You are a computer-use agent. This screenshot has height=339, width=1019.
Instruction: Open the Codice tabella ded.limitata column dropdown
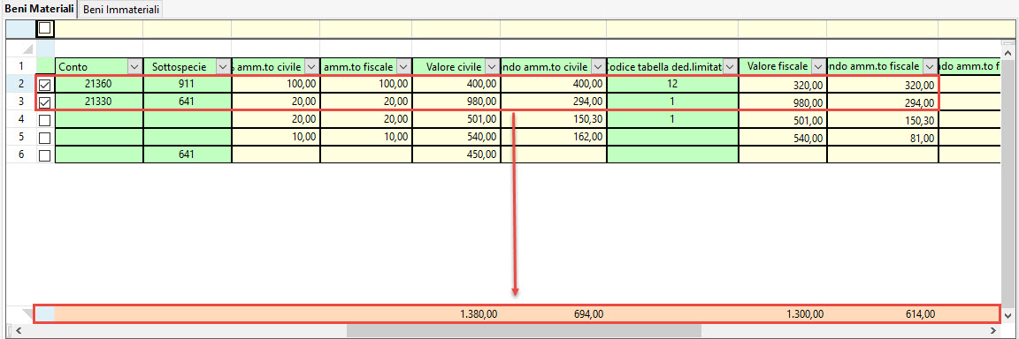tap(730, 66)
